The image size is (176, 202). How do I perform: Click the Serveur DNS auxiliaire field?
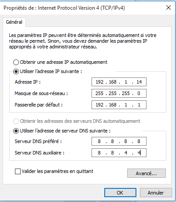119,153
